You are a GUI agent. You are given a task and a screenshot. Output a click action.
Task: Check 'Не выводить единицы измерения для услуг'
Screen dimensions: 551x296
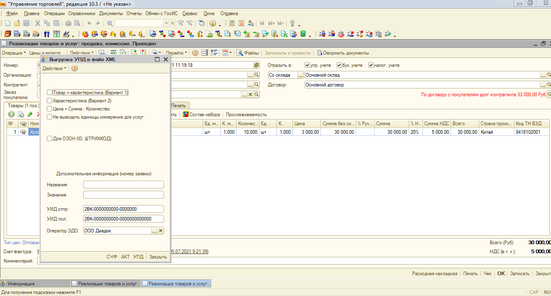50,117
